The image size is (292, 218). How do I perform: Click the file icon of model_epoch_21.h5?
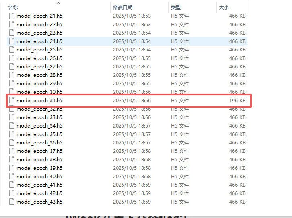click(12, 16)
